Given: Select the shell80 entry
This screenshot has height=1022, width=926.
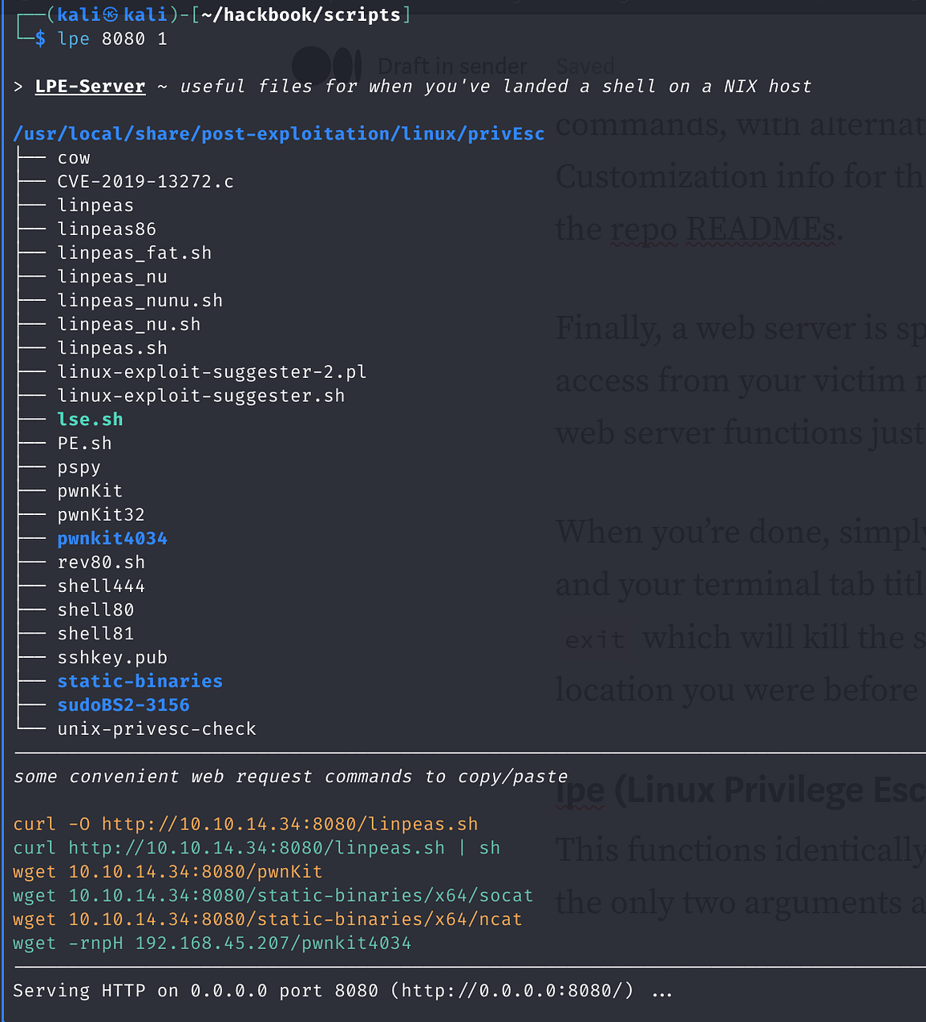Looking at the screenshot, I should [95, 610].
